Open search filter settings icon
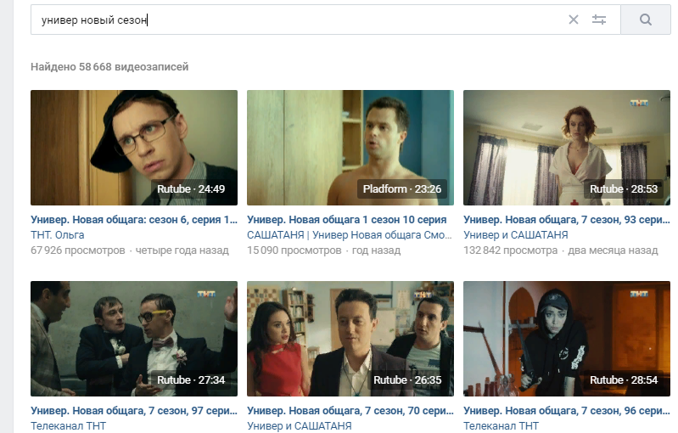Screen dimensions: 678x433 click(599, 20)
